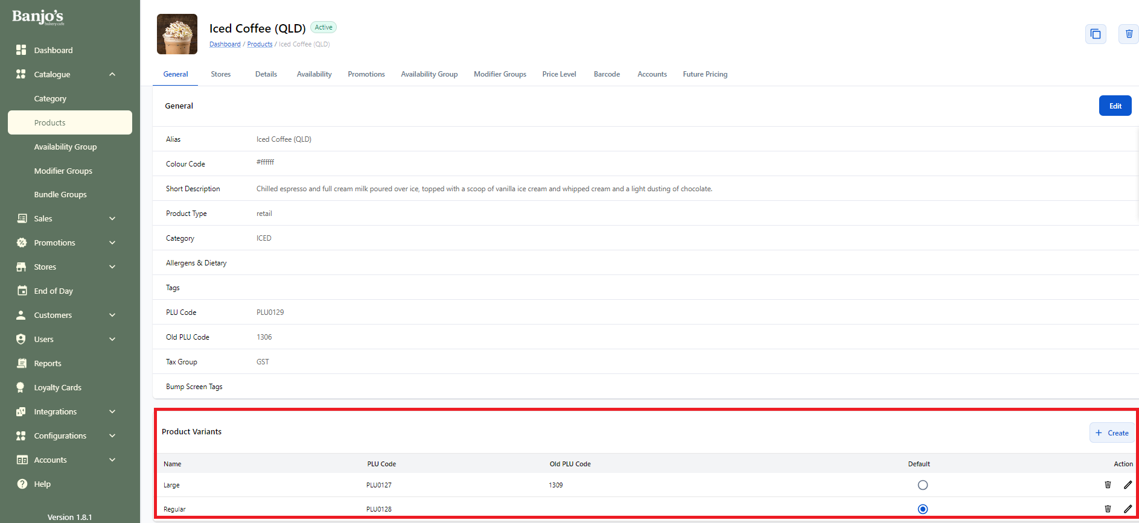Click the duplicate product icon
The image size is (1139, 523).
click(x=1095, y=34)
